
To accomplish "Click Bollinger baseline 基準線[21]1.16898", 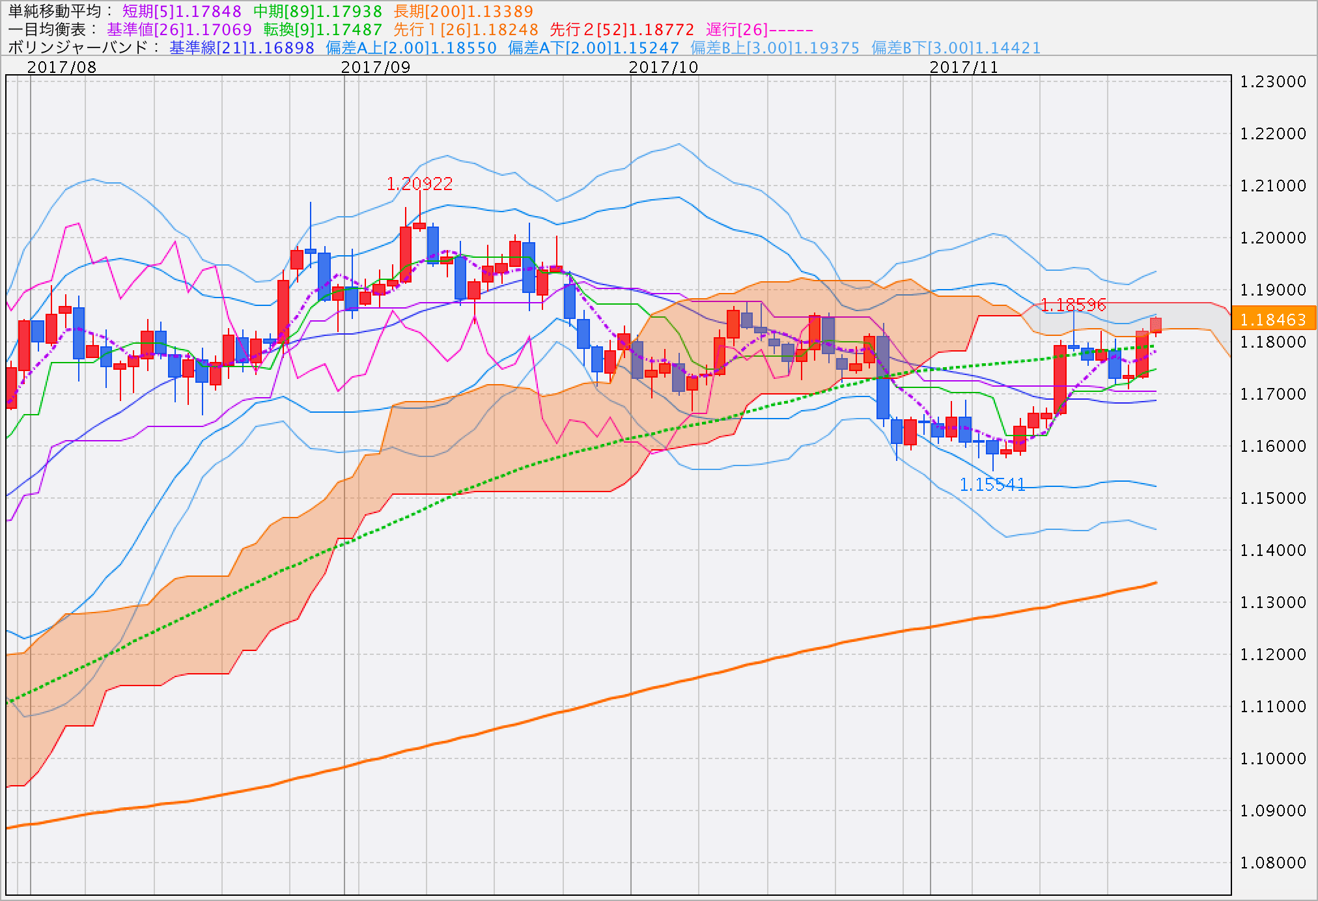I will [242, 48].
